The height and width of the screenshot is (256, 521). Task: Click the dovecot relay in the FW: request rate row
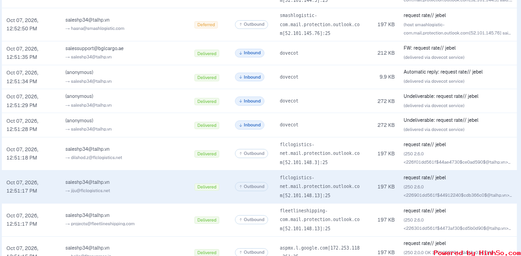[289, 53]
